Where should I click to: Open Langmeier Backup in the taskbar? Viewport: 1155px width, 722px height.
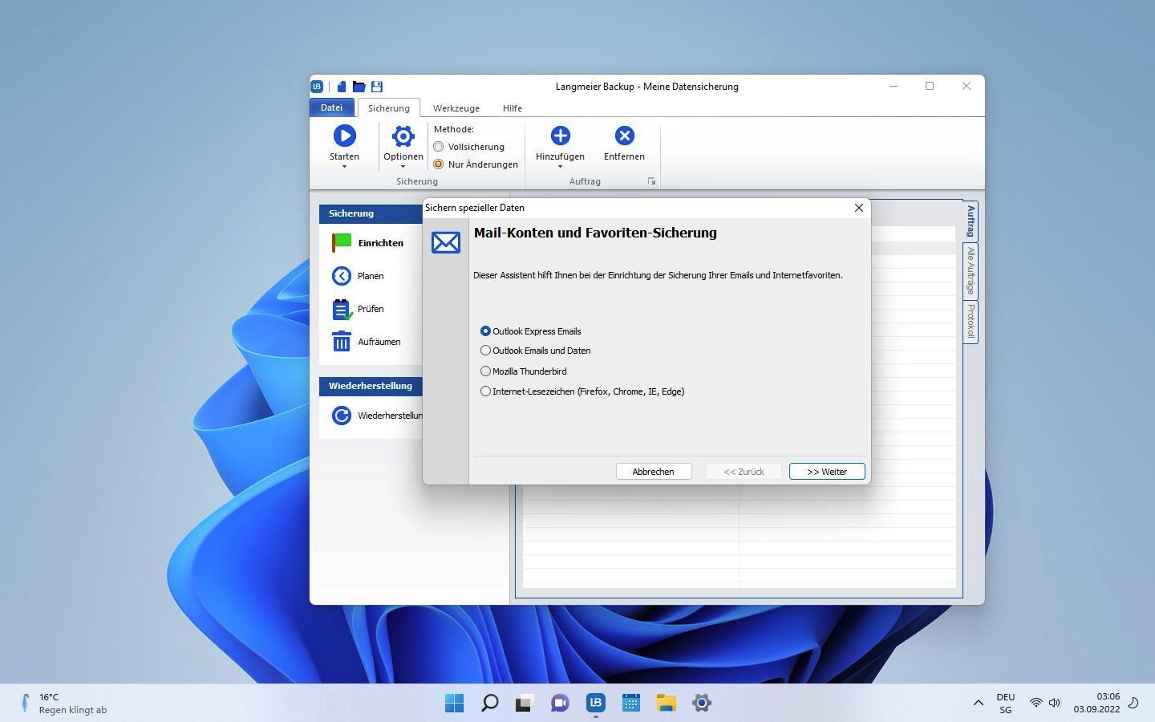click(x=595, y=703)
